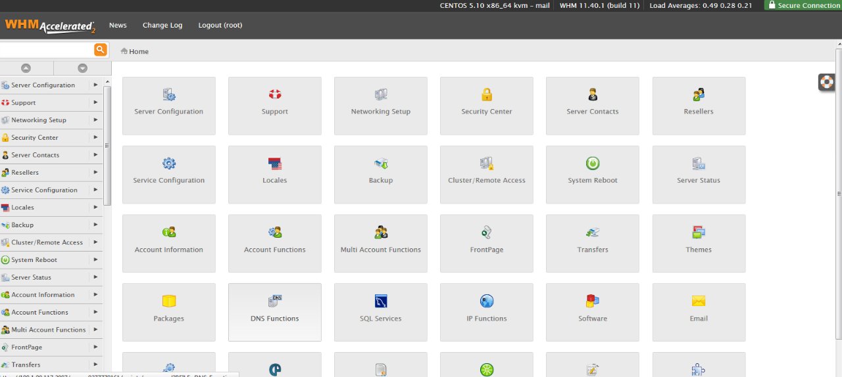Expand Resellers submenu arrow in sidebar
The width and height of the screenshot is (842, 377).
tap(95, 172)
